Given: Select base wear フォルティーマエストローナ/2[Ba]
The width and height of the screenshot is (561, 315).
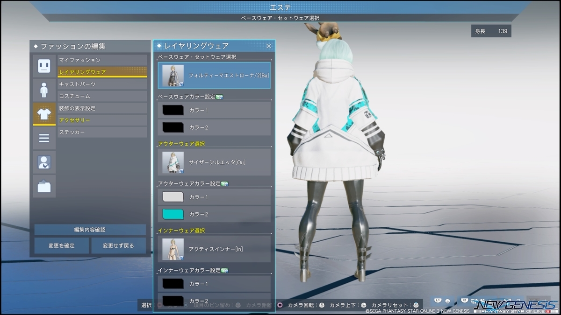Looking at the screenshot, I should point(214,75).
